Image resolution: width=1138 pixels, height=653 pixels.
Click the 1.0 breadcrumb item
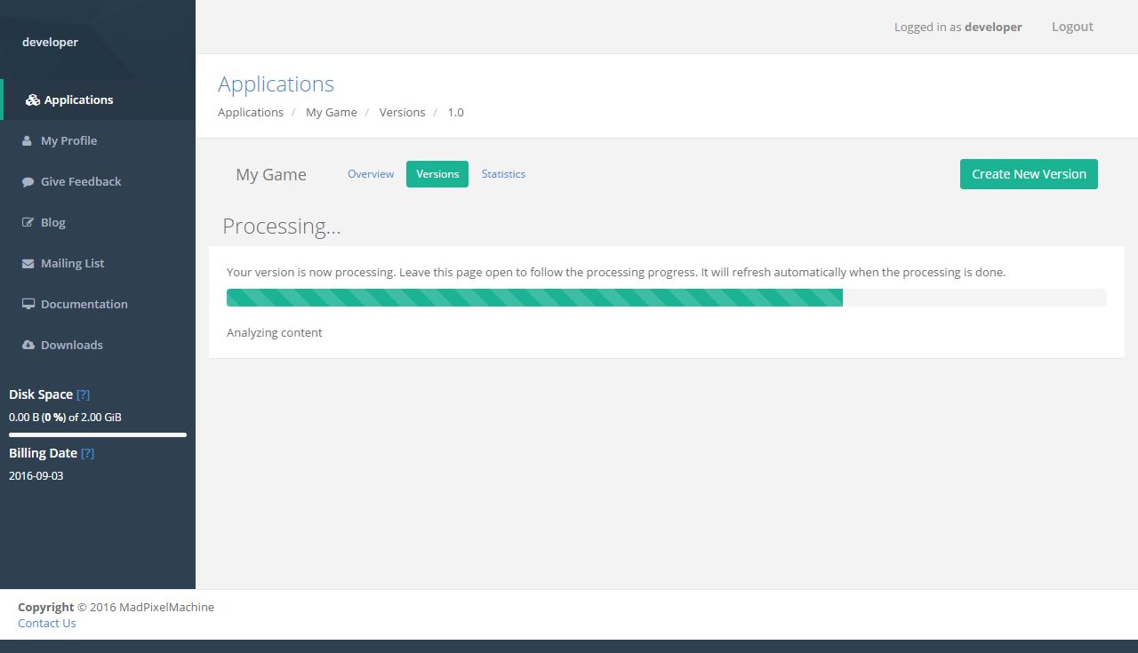(x=455, y=113)
